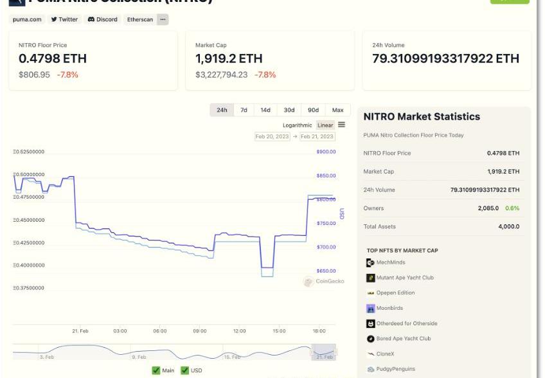Click the Bored Ape Yacht Club icon
Viewport: 545px width, 378px height.
tap(370, 339)
